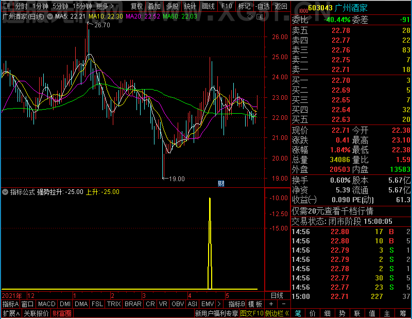Open the 广州酒家(日线) indicator dropdown arrow

pos(49,16)
